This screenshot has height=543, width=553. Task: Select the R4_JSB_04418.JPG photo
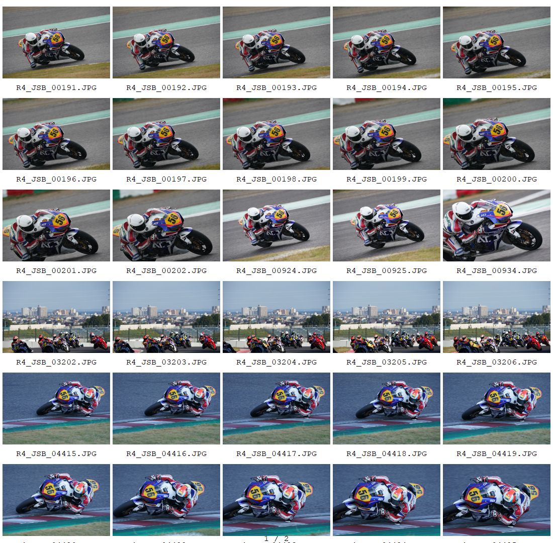coord(387,409)
